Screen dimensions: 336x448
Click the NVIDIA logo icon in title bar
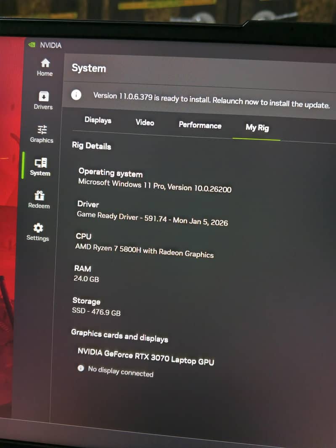(x=32, y=45)
